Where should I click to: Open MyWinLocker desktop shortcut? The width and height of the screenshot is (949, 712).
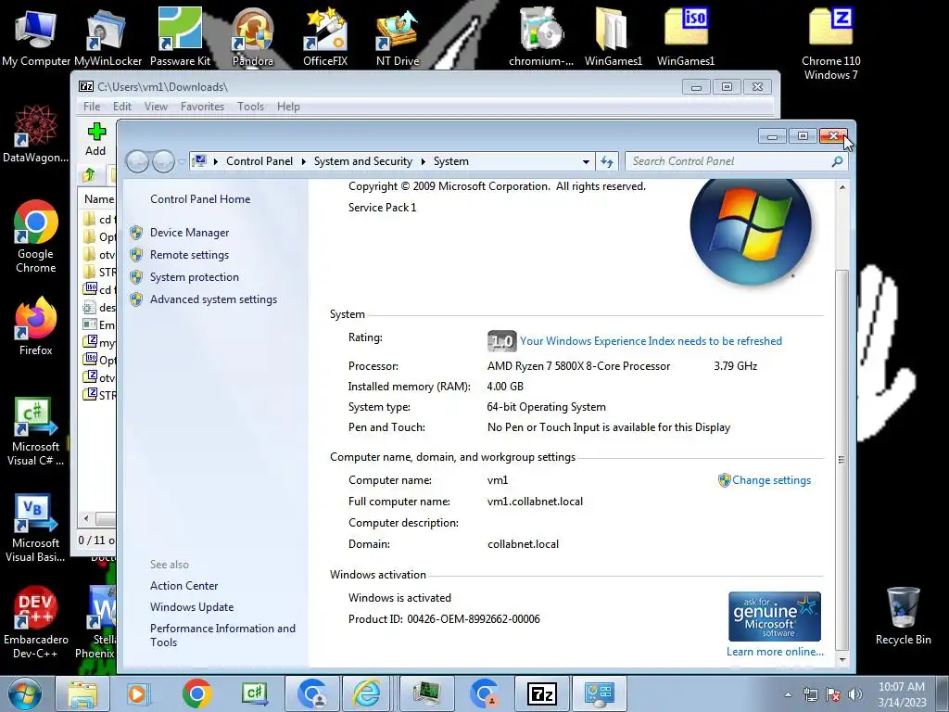[108, 39]
